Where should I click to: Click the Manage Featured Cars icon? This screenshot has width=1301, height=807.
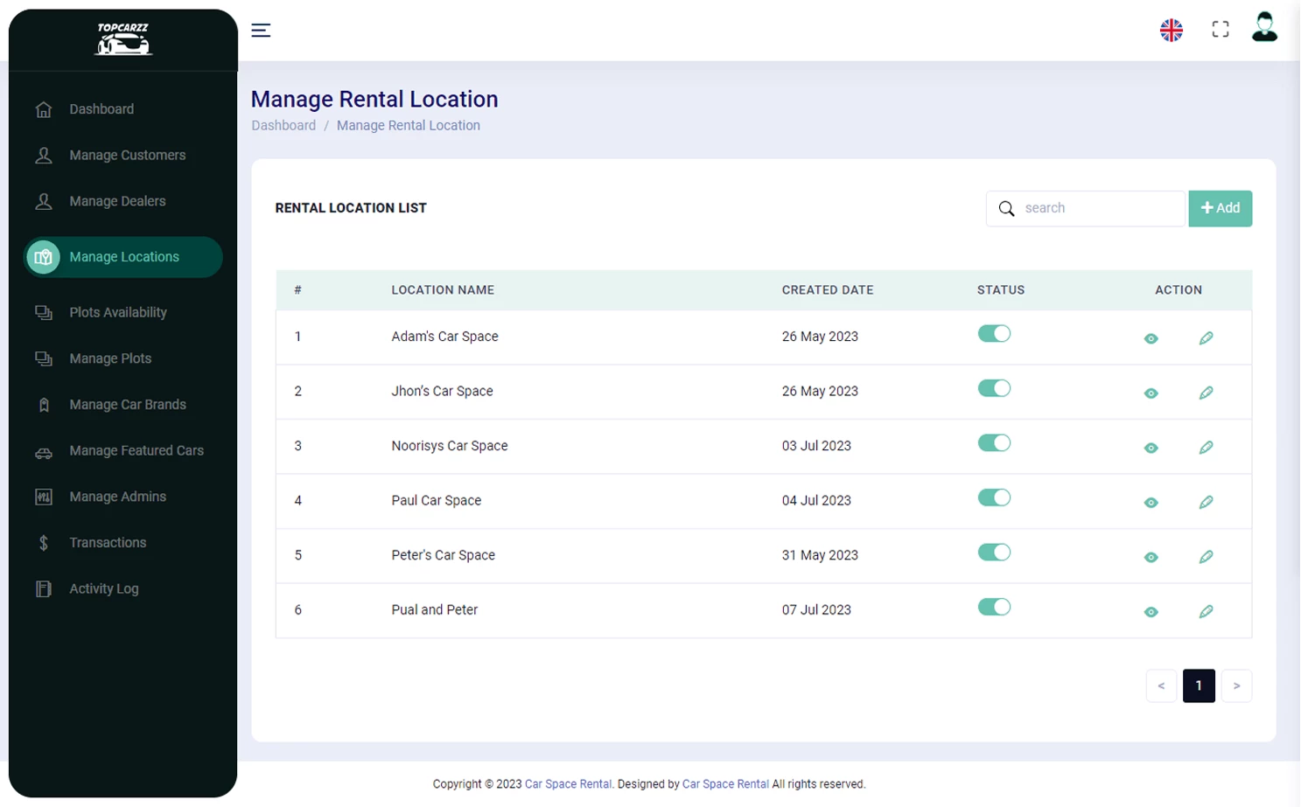tap(43, 450)
